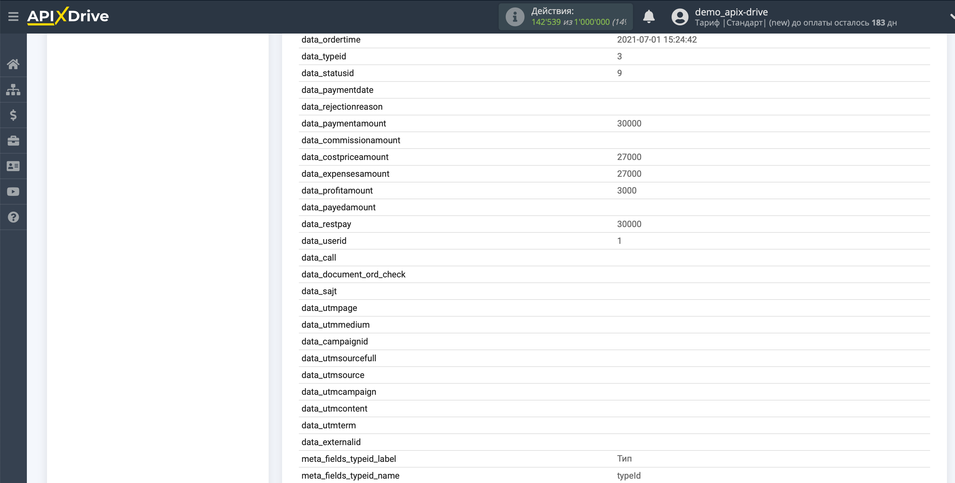Select the meta_fields_typeid_label field

click(349, 459)
